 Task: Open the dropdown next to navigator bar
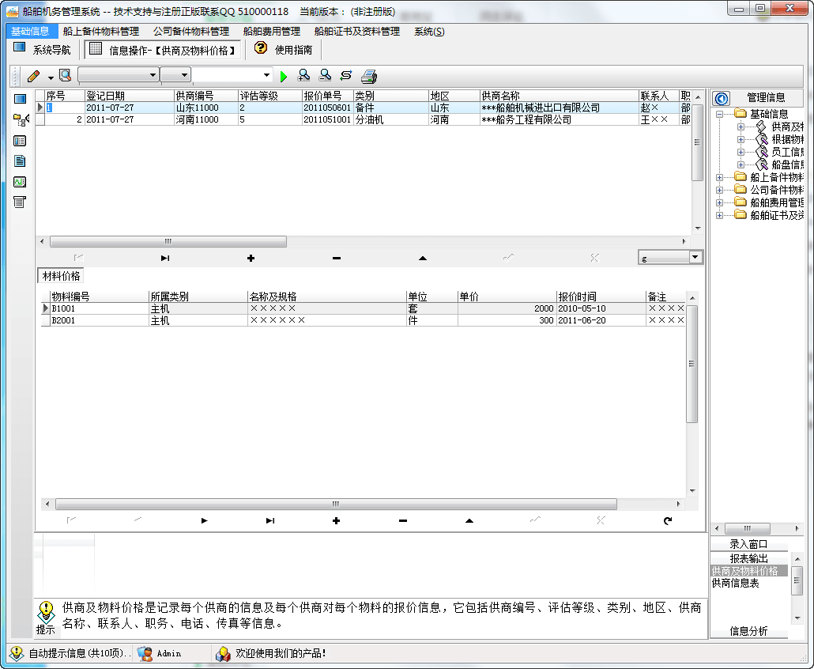click(x=695, y=257)
